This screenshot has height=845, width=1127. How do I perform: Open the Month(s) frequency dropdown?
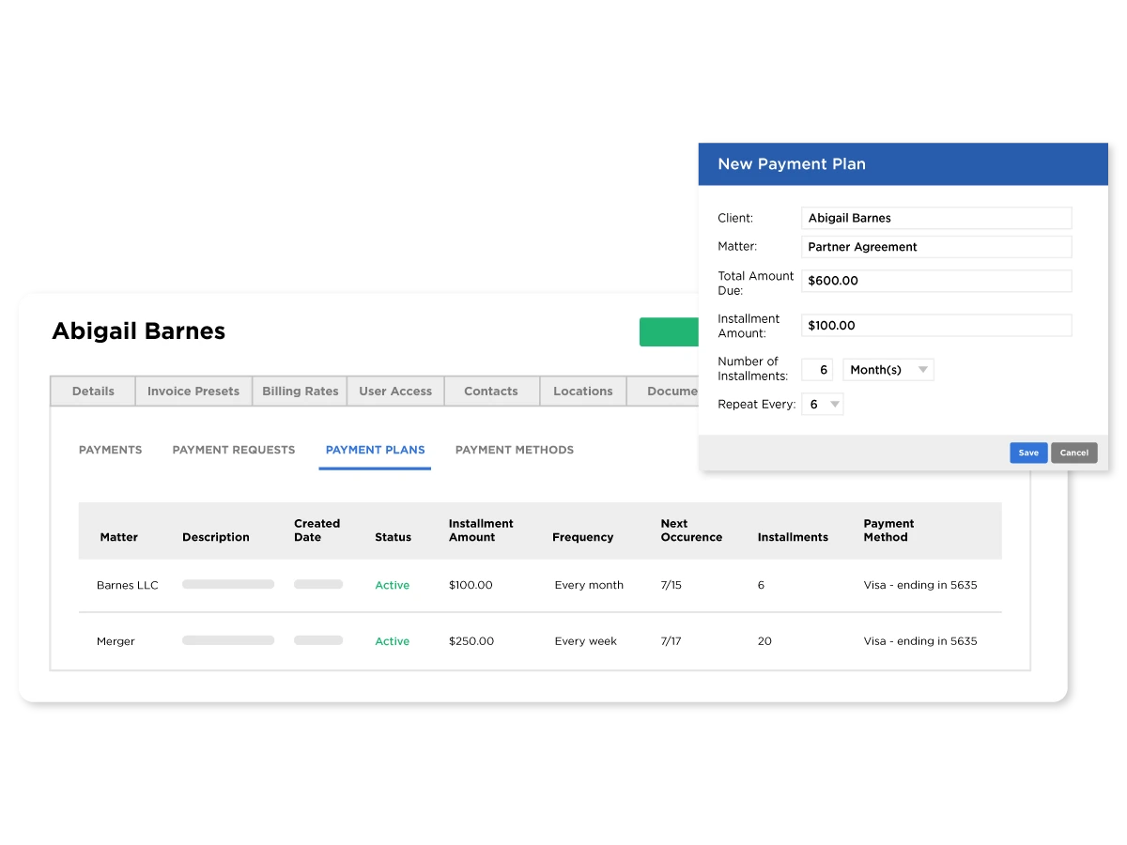pyautogui.click(x=888, y=370)
